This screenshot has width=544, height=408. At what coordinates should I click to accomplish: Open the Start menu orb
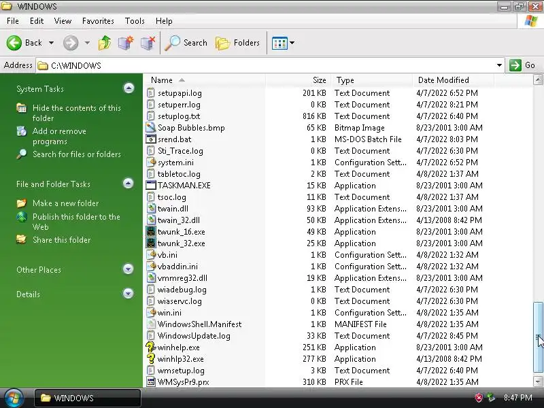[13, 398]
